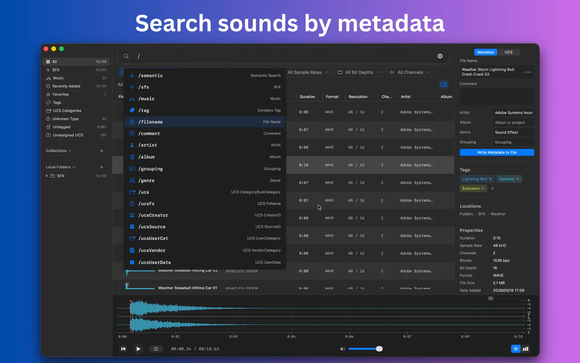Open the All library in sidebar
580x363 pixels.
click(76, 62)
